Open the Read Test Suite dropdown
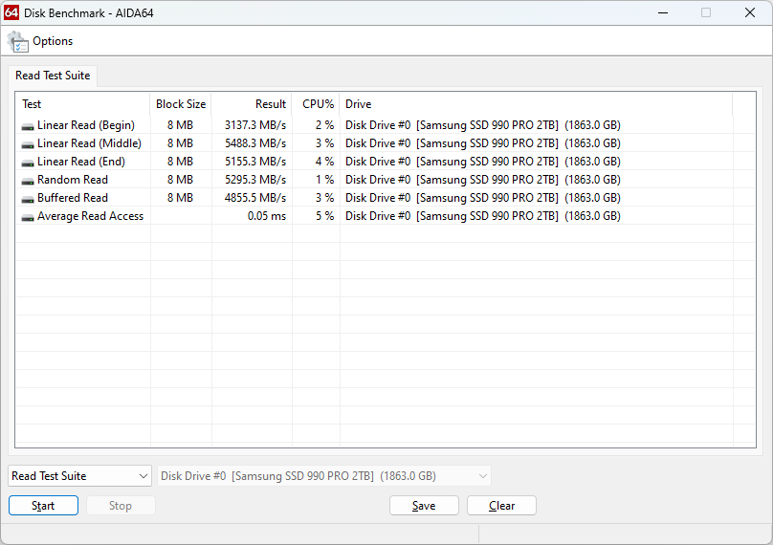 [80, 476]
